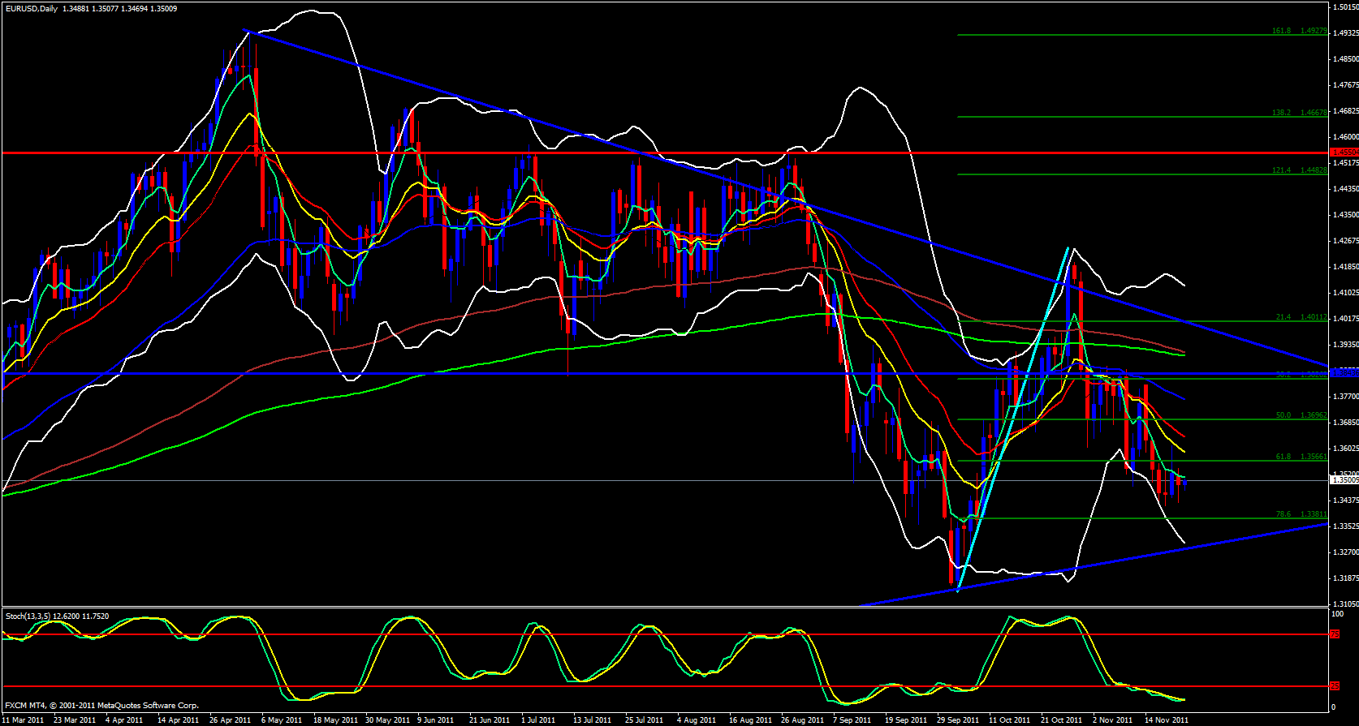Select the current price 1.3500 axis marker
Screen dimensions: 1359x726
pyautogui.click(x=1344, y=480)
